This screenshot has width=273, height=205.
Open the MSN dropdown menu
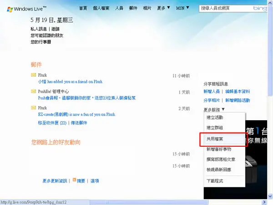182,8
